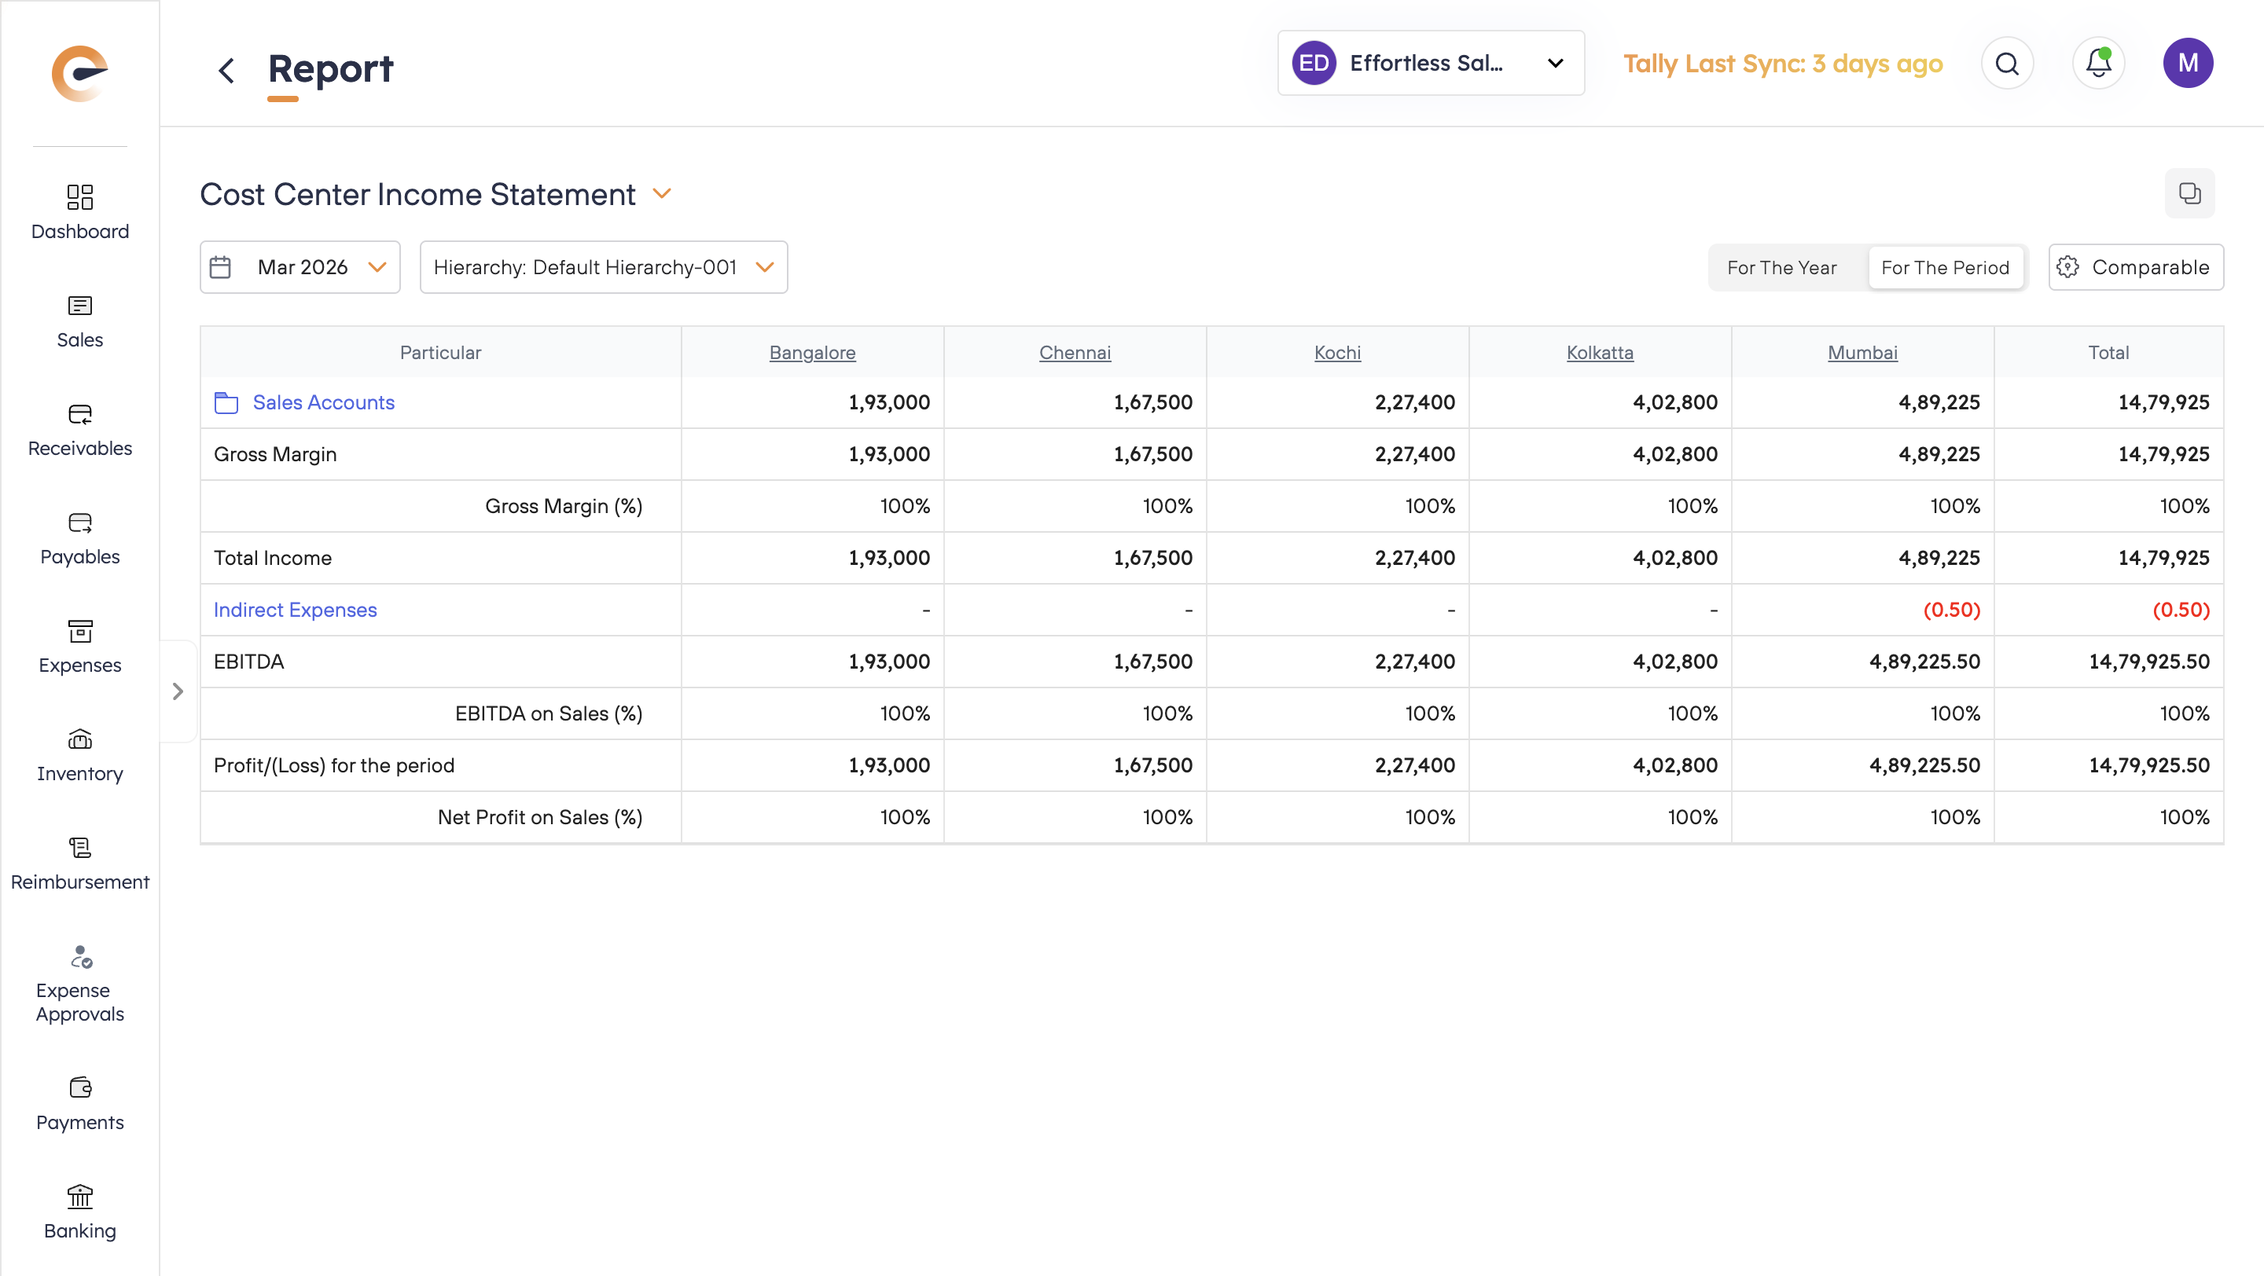Click the Indirect Expenses link
The width and height of the screenshot is (2264, 1276).
click(x=295, y=610)
